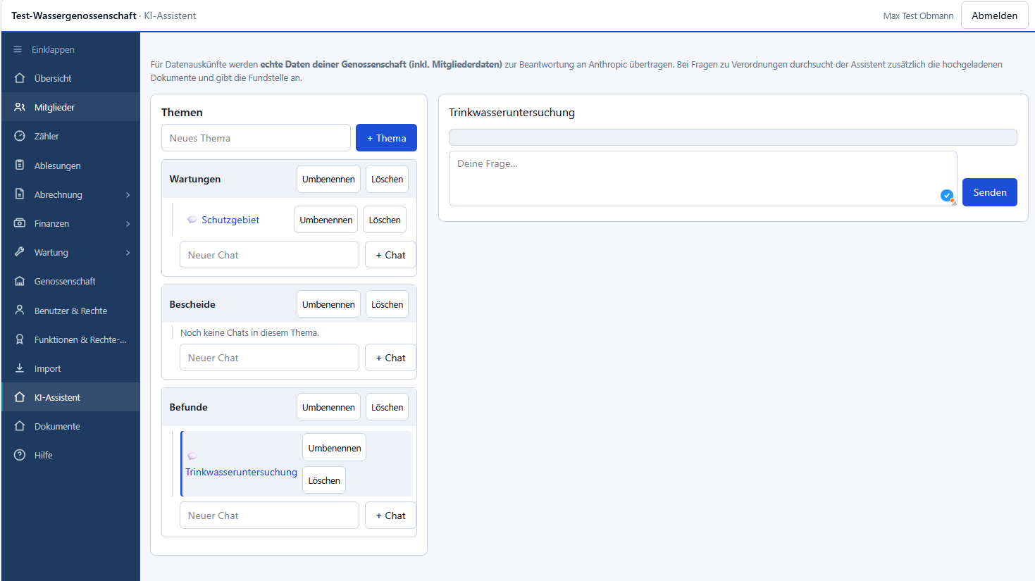Expand the Wartung submenu chevron

pos(128,253)
